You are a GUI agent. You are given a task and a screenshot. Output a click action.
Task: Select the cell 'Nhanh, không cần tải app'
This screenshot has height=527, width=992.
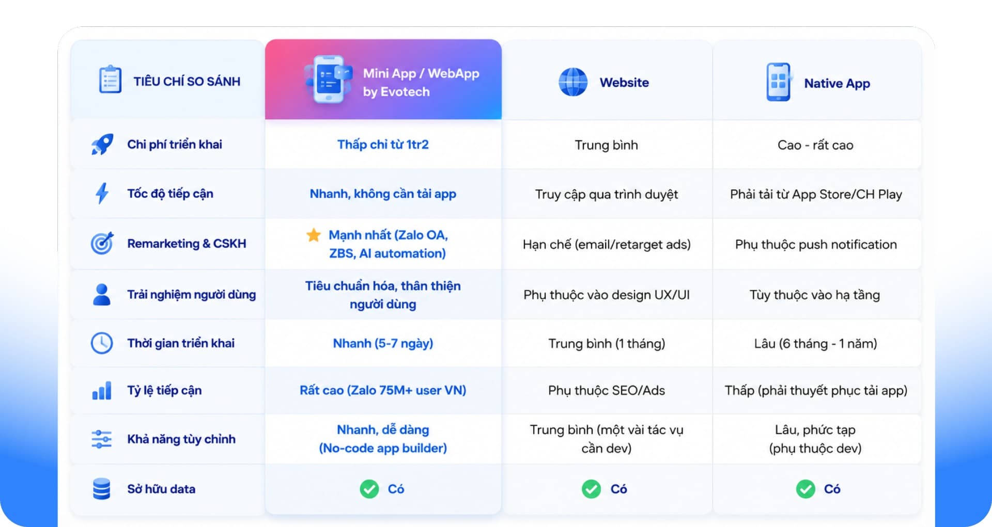pyautogui.click(x=383, y=194)
